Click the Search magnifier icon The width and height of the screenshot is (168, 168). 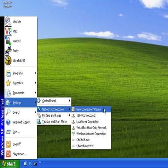tap(8, 112)
